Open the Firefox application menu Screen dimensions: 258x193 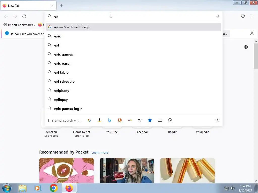252,16
